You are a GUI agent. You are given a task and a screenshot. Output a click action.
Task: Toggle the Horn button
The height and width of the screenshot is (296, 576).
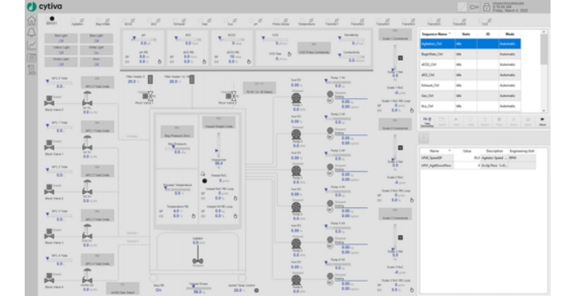pos(96,62)
